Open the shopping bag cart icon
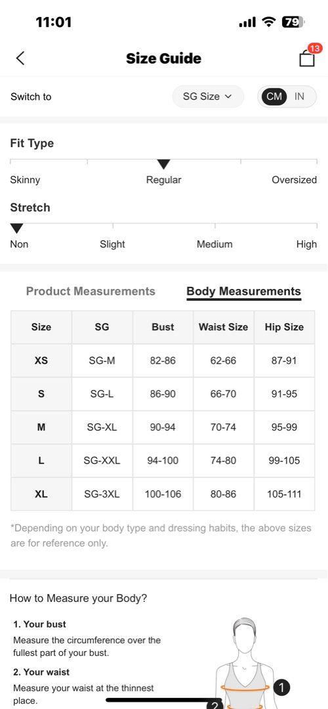This screenshot has width=328, height=709. point(307,58)
